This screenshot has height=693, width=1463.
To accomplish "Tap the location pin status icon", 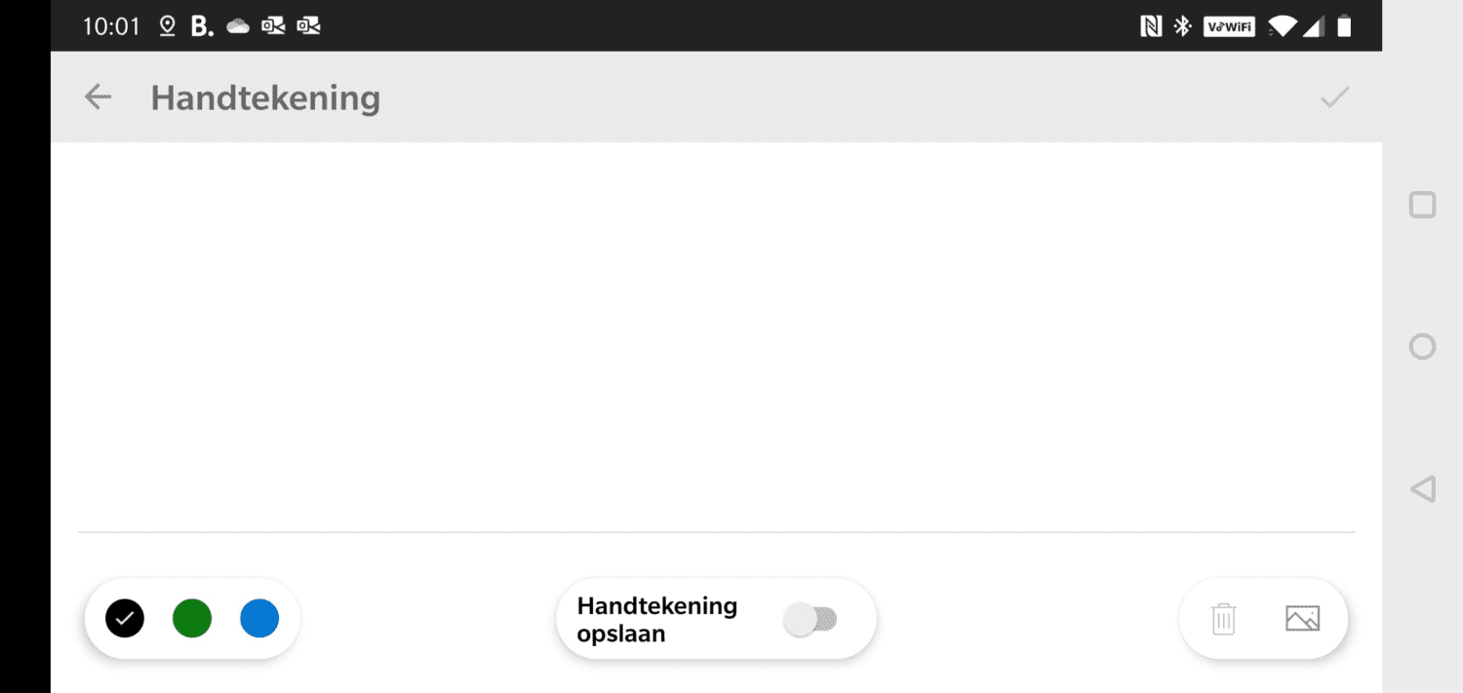I will click(x=167, y=26).
